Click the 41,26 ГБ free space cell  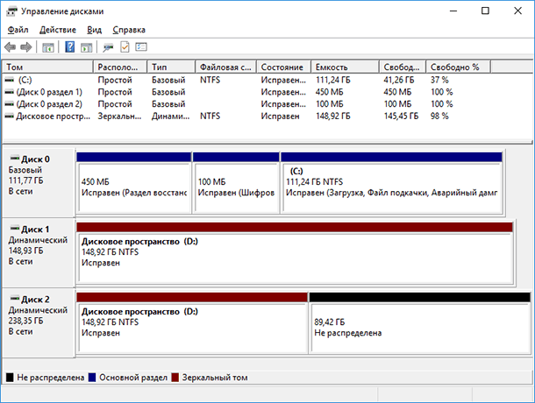pyautogui.click(x=399, y=80)
